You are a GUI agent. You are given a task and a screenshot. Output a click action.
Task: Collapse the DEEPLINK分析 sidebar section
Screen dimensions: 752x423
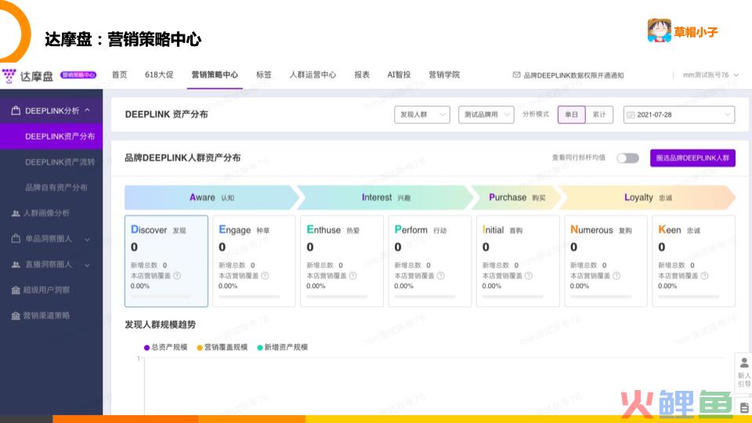[87, 110]
